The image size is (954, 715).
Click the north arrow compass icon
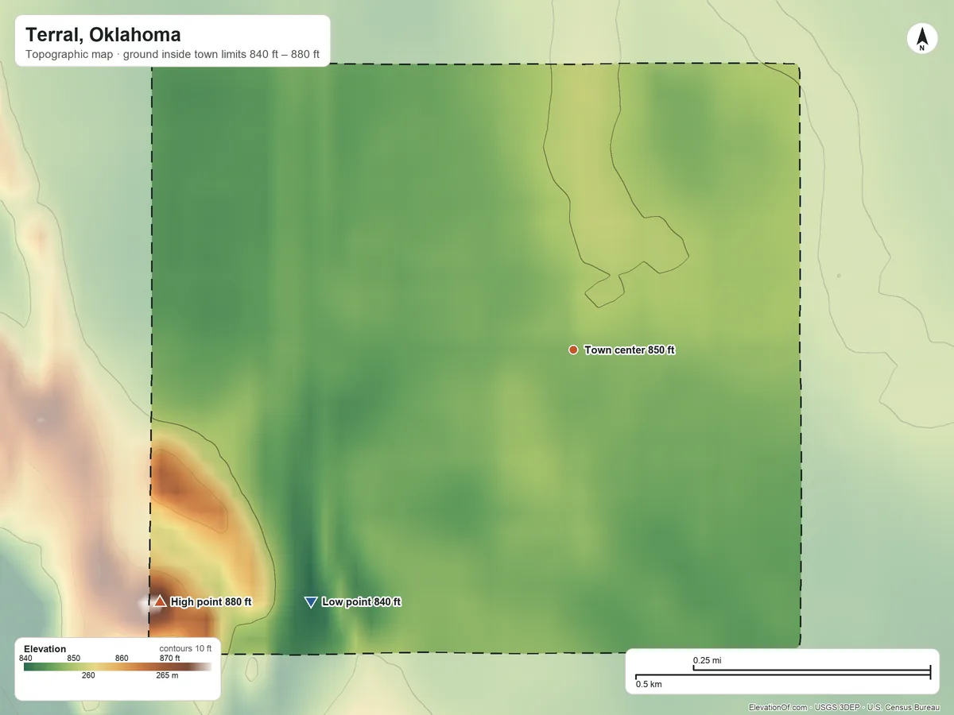[921, 39]
